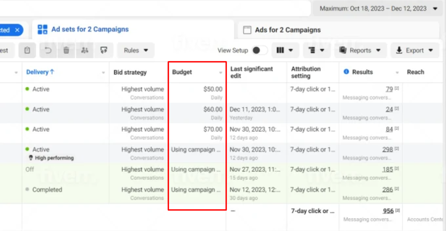Screen dimensions: 446x231
Task: Open the Export dropdown menu
Action: pos(414,51)
